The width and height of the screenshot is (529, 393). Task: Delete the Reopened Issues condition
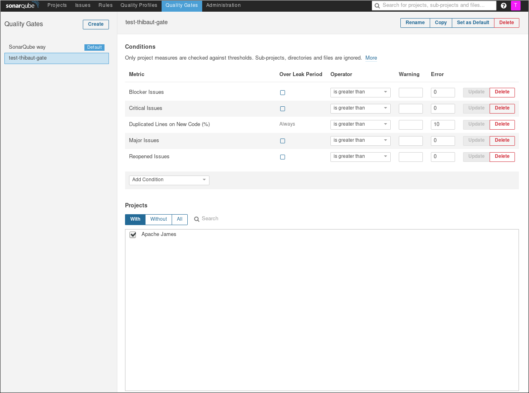502,157
